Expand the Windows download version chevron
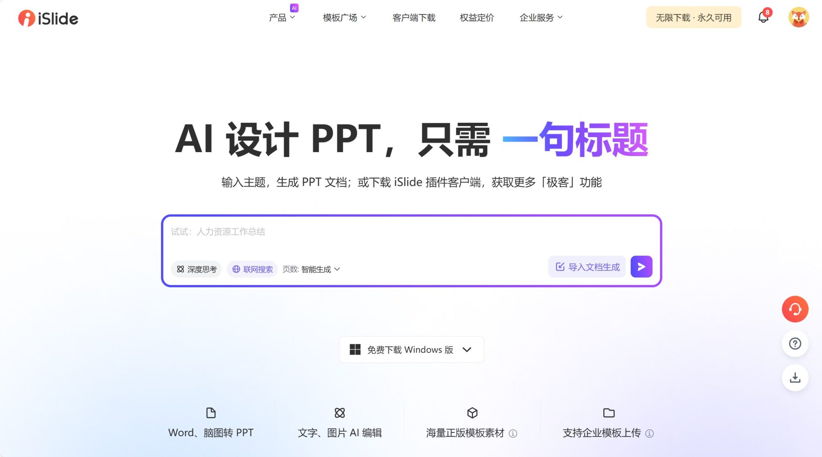Image resolution: width=822 pixels, height=457 pixels. pyautogui.click(x=467, y=349)
